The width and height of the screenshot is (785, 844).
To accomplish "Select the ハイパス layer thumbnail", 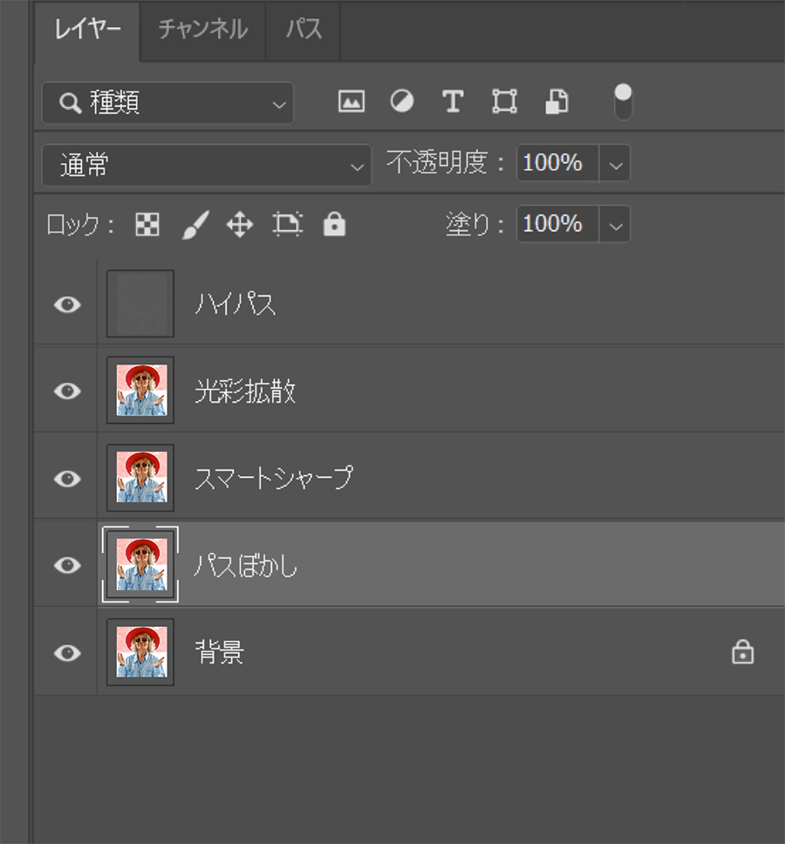I will [140, 303].
